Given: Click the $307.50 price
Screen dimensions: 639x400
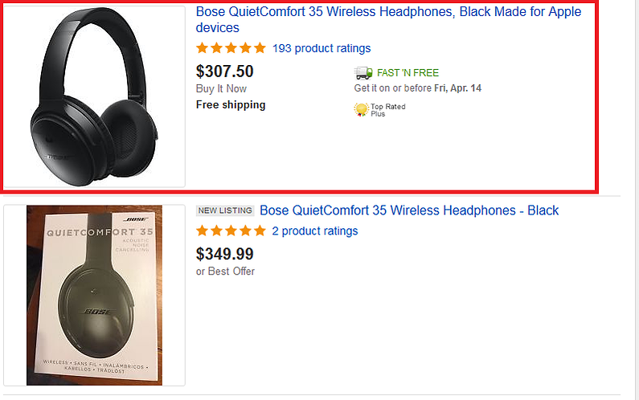Looking at the screenshot, I should (224, 71).
